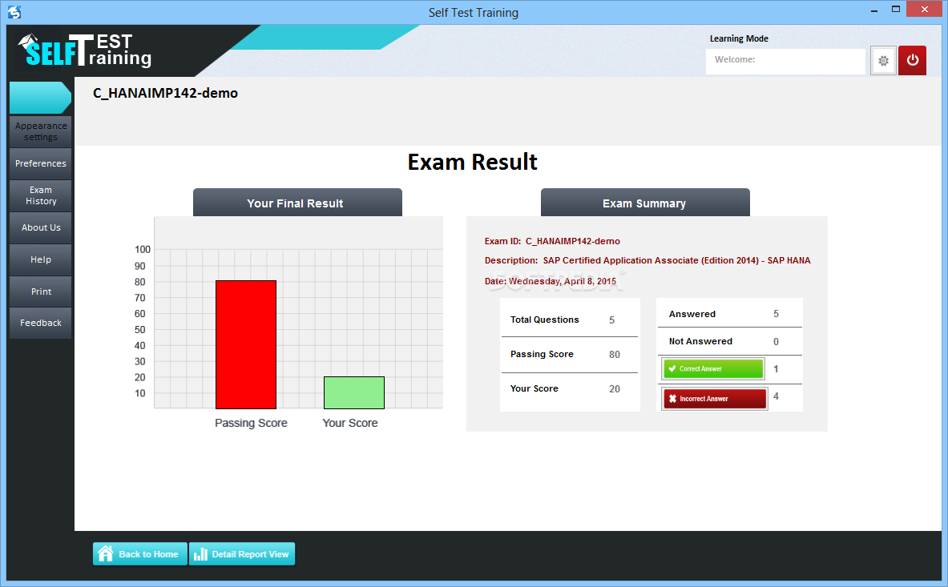Click the Your Final Result header

(x=297, y=203)
